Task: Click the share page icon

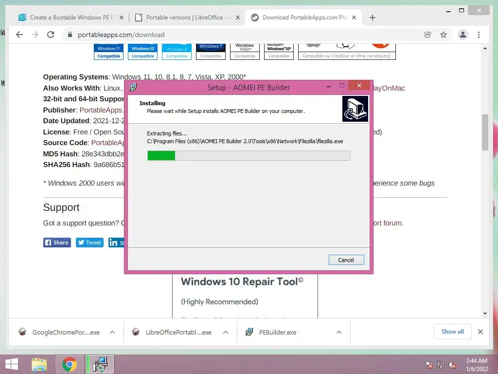Action: tap(428, 35)
